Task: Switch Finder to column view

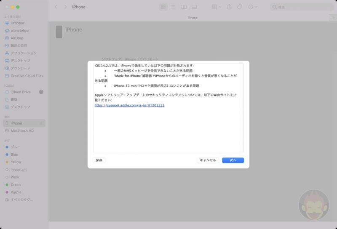Action: [184, 7]
